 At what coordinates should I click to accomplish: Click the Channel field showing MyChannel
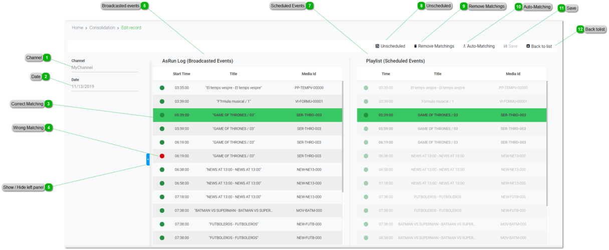click(x=105, y=67)
